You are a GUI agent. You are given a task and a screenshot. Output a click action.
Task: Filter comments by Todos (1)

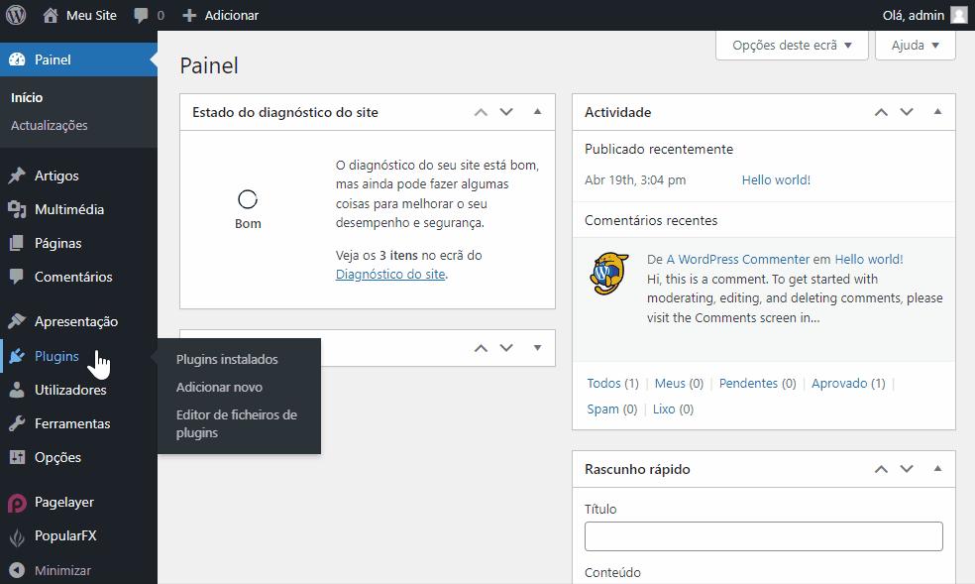coord(612,383)
